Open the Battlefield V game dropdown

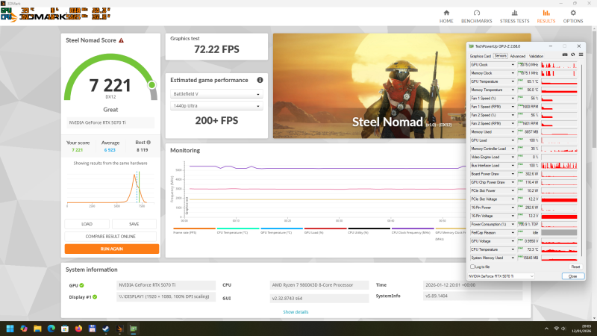click(x=216, y=94)
